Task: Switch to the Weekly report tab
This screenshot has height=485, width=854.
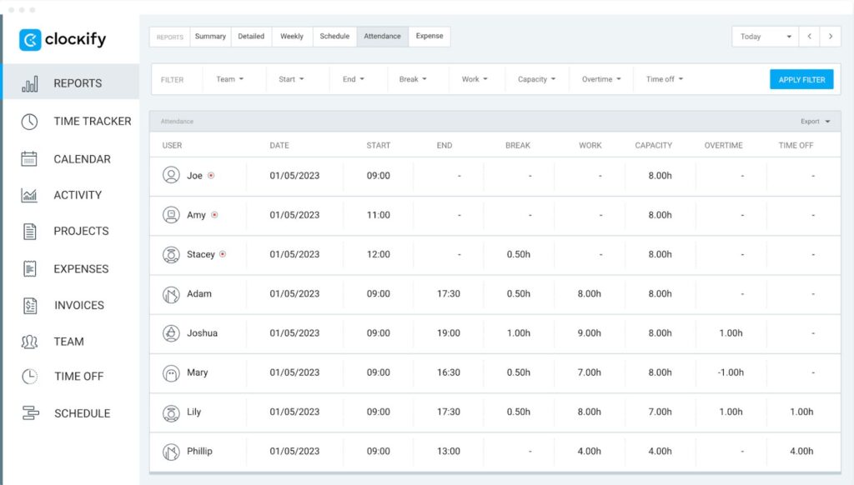Action: [x=292, y=37]
